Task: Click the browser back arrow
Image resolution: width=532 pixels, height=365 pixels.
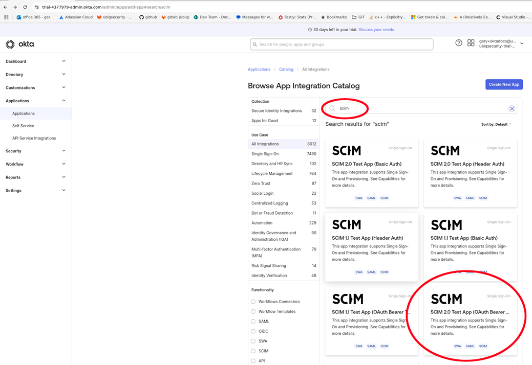Action: [x=6, y=7]
